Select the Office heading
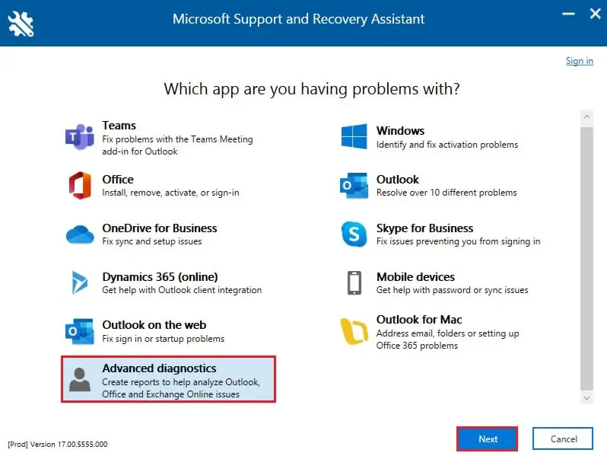This screenshot has height=456, width=607. tap(118, 180)
